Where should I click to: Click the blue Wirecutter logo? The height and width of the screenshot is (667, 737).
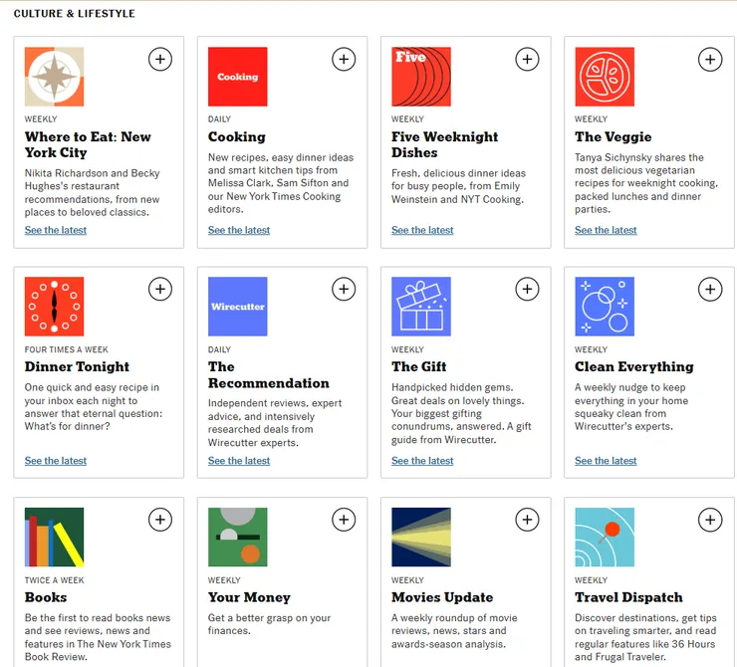(237, 307)
